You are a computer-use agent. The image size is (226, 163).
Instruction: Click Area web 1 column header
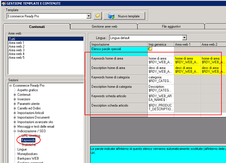click(187, 44)
